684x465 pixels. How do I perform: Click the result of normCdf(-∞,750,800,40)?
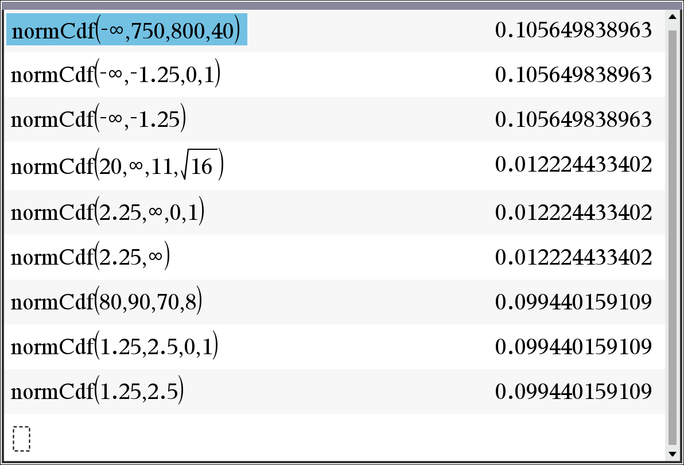pos(573,30)
